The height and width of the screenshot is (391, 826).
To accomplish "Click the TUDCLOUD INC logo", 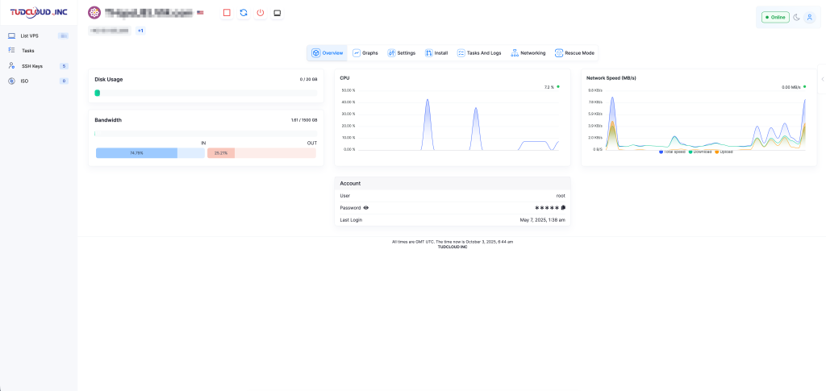I will point(38,12).
